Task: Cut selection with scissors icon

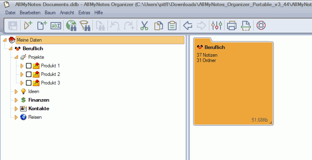Action: coord(144,26)
